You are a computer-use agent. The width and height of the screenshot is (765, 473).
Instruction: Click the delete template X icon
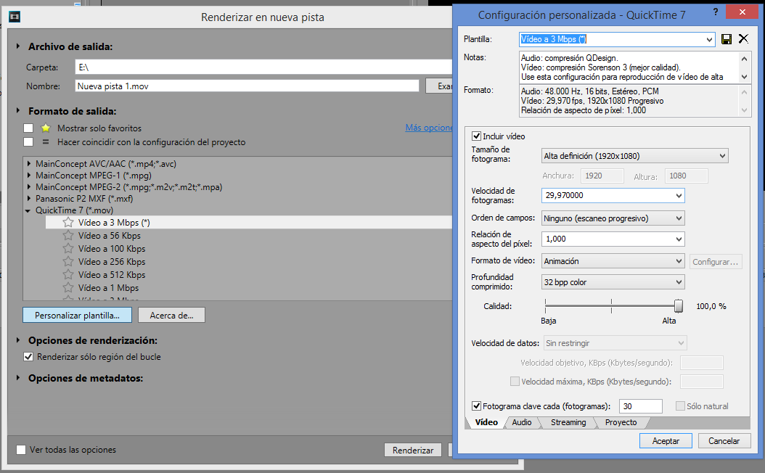tap(743, 39)
